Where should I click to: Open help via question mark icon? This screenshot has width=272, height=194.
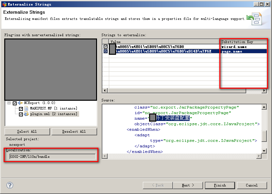click(x=10, y=185)
